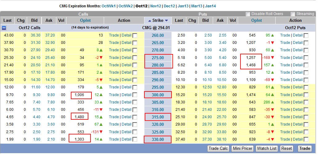Screen dimensions: 319x155
Task: Open Detail for 280.00 put
Action: [x=298, y=65]
